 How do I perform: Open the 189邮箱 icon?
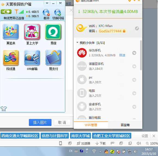(32, 58)
